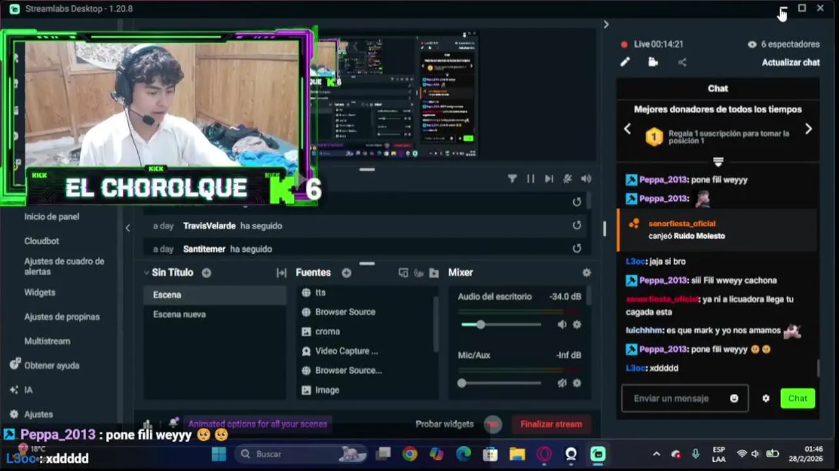This screenshot has height=471, width=839.
Task: Show previous top donor arrow
Action: (x=627, y=129)
